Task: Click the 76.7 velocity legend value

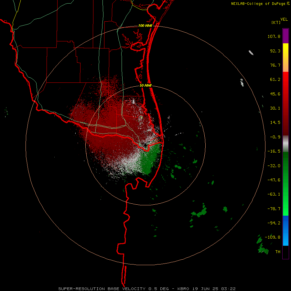Action: coord(275,65)
